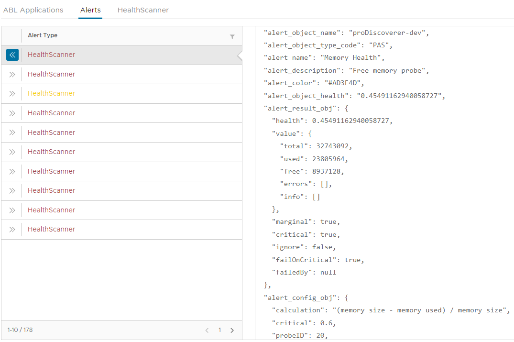The height and width of the screenshot is (342, 514).
Task: Expand the sixth HealthScanner alert row
Action: 12,152
